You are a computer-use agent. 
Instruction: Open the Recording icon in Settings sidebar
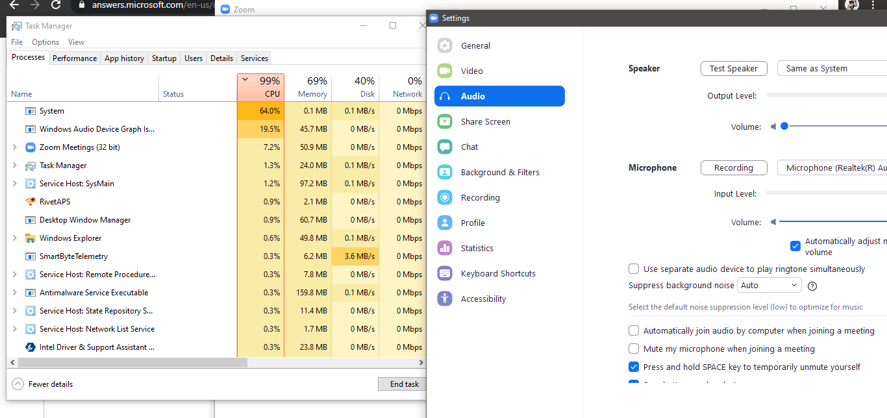445,197
